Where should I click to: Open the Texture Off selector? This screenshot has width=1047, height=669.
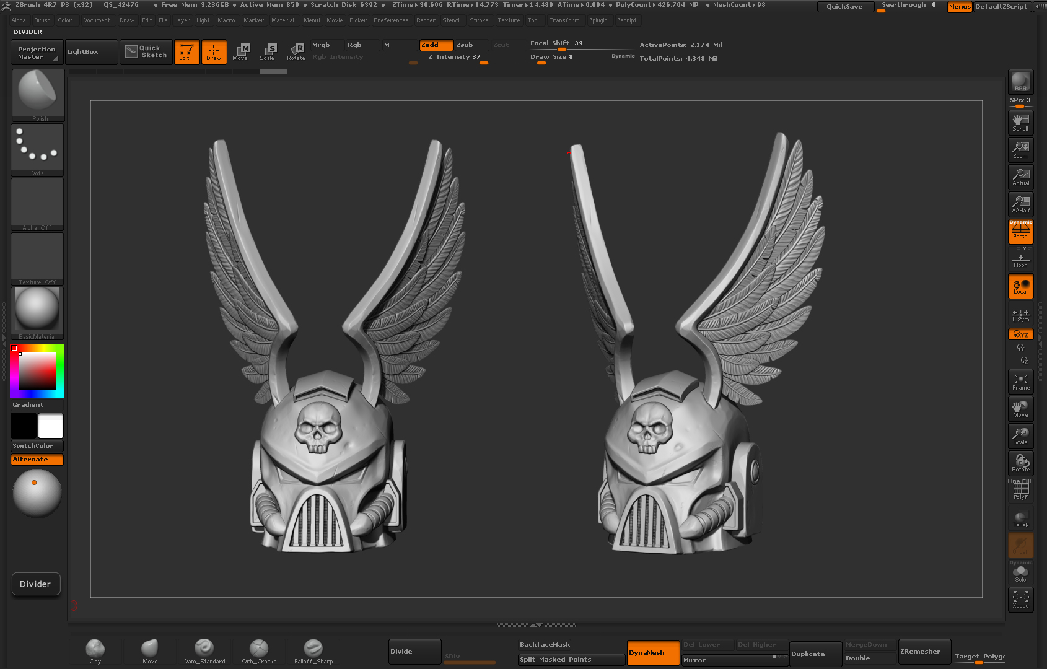pyautogui.click(x=37, y=259)
